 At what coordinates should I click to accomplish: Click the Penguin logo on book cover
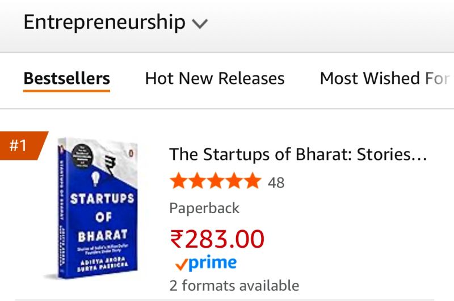(131, 153)
